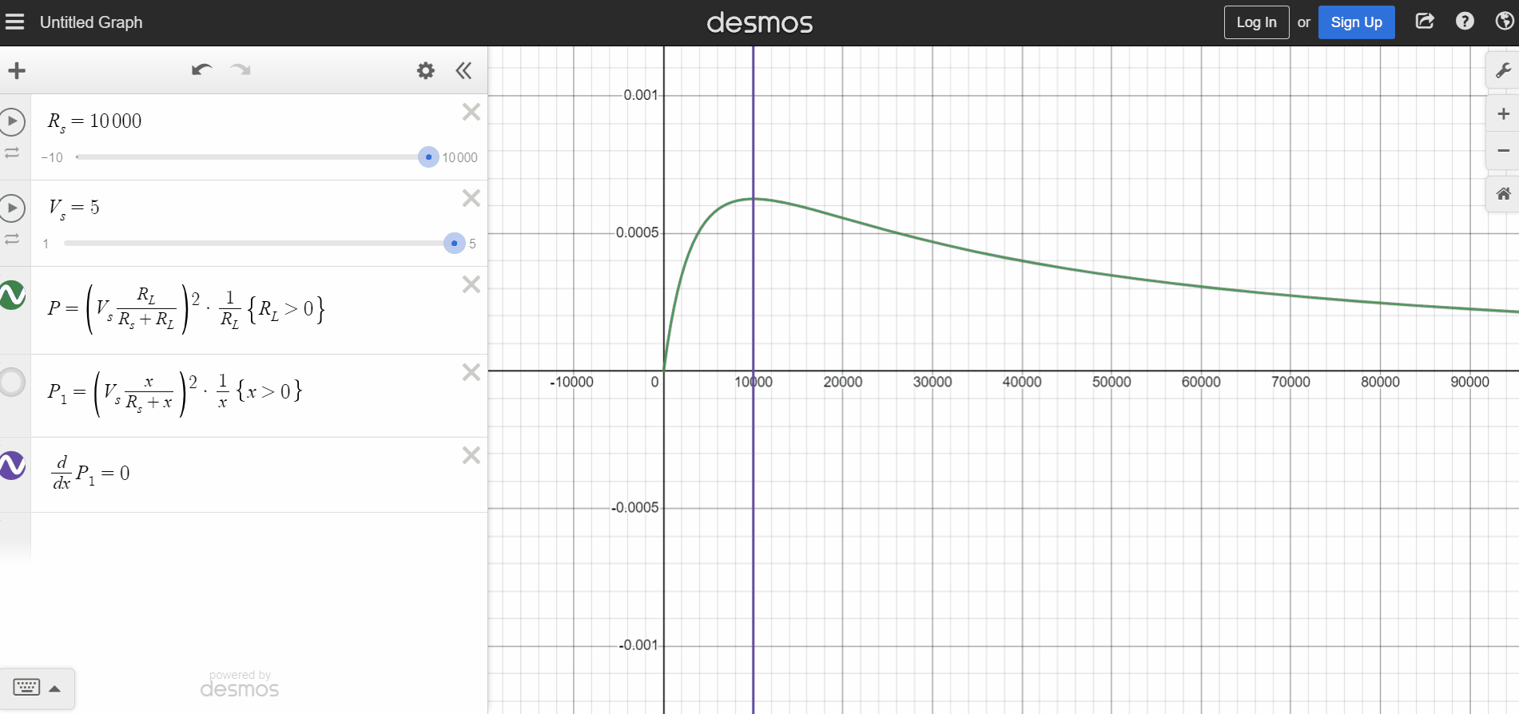Open the help menu
Screen dimensions: 1519x714
tap(1465, 22)
